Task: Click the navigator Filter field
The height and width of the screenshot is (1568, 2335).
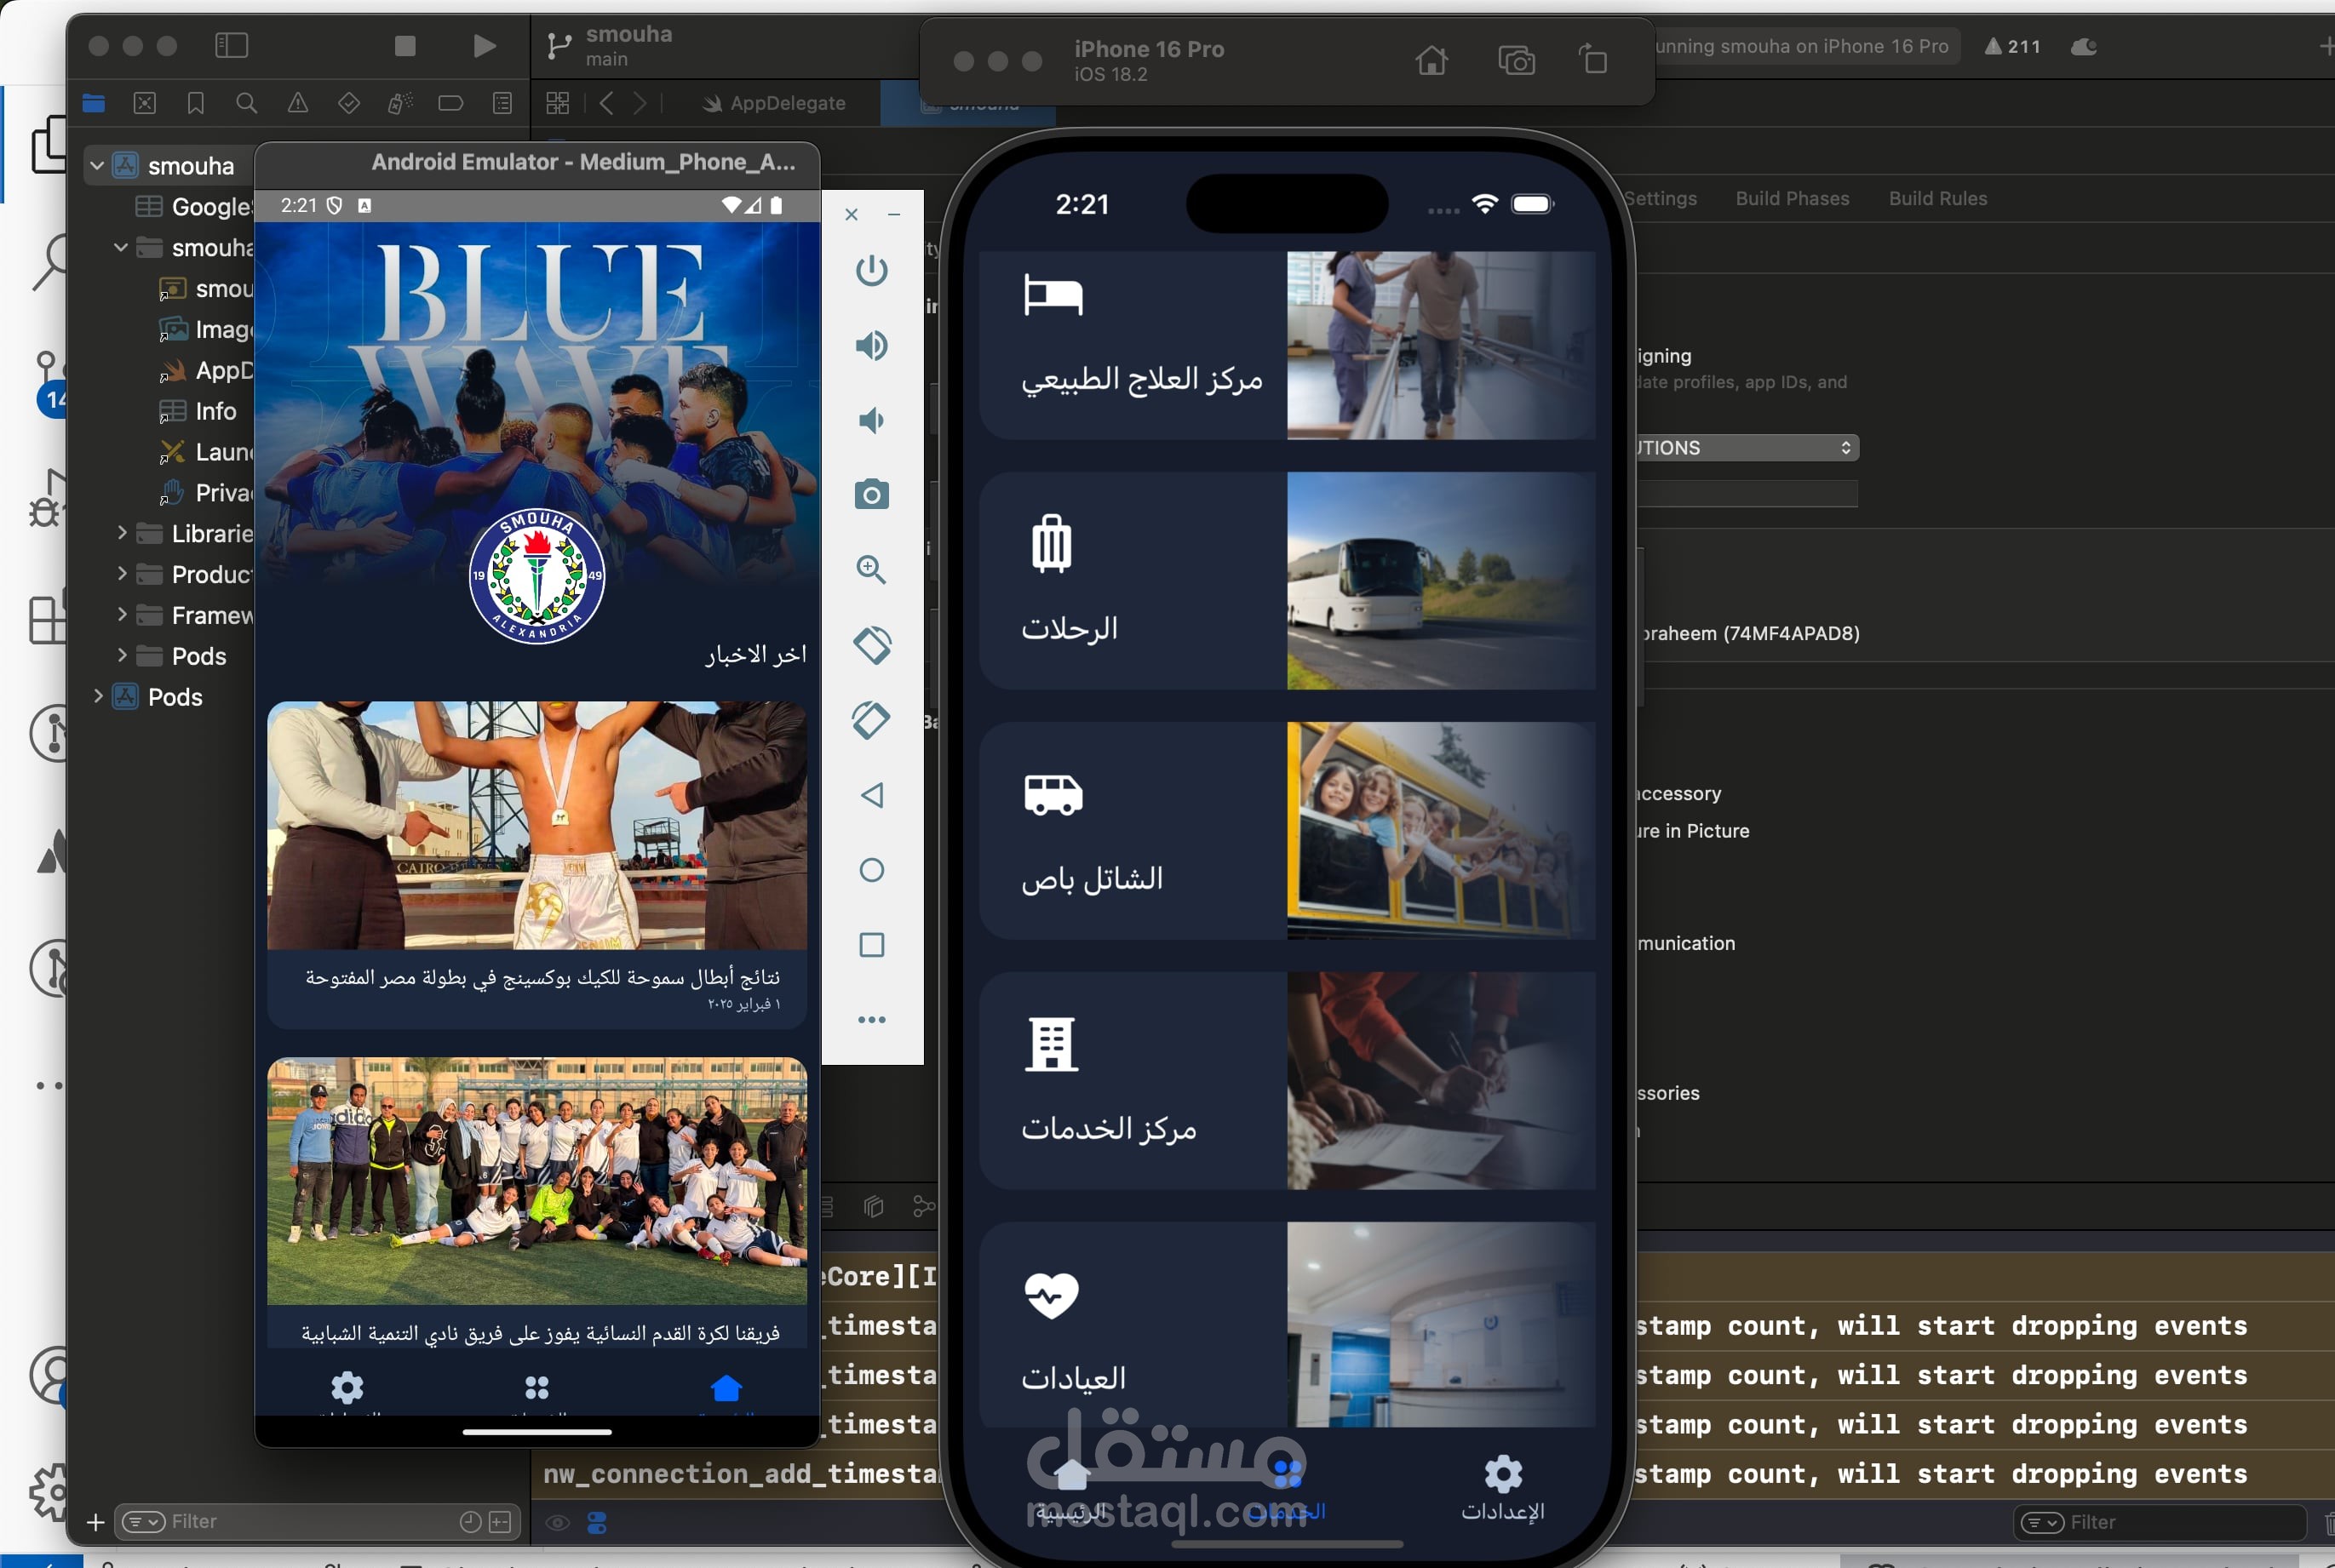Action: (318, 1521)
